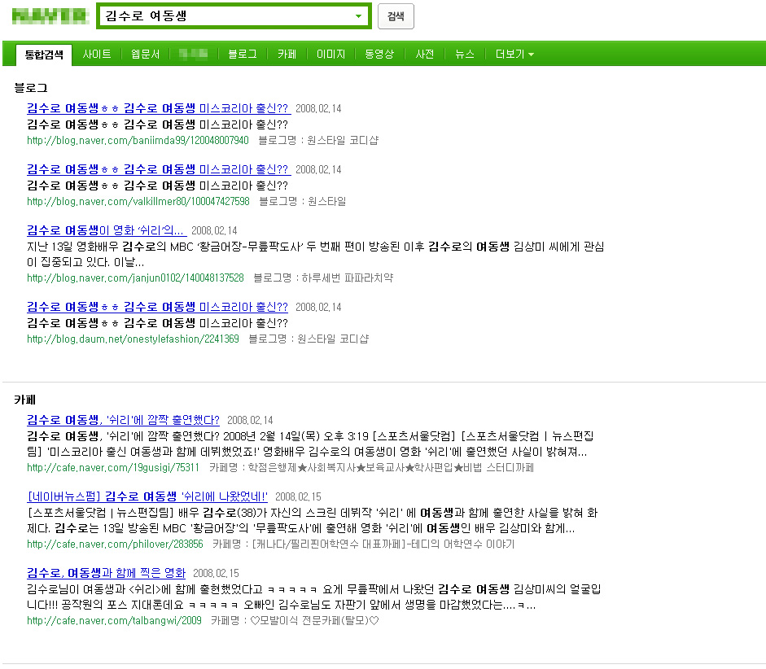Click the 블로그 section heading
The image size is (766, 669).
[31, 89]
